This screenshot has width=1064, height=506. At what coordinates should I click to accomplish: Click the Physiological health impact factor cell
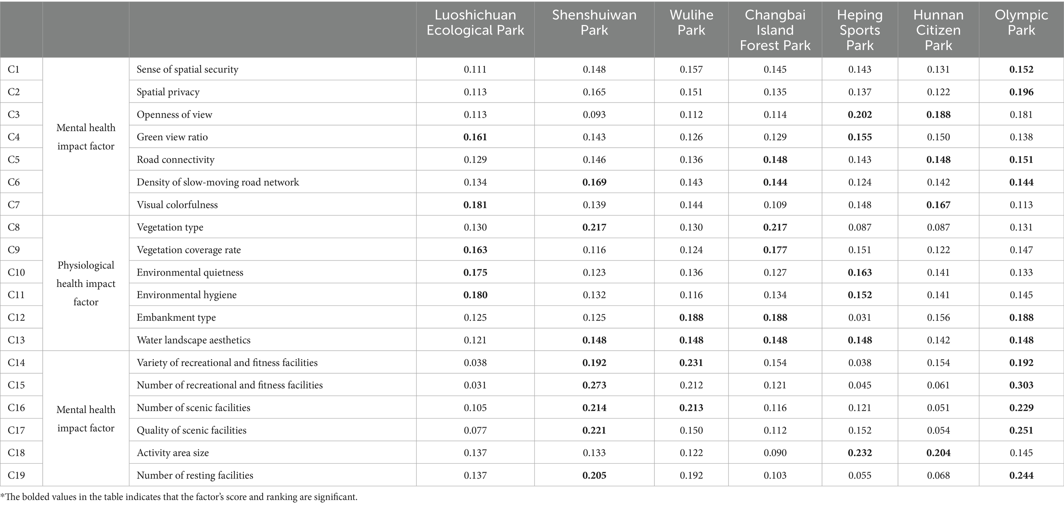[86, 283]
